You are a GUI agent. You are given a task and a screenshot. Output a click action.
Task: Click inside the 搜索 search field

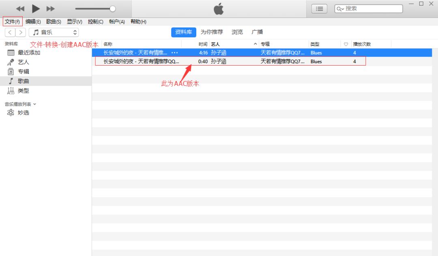click(x=369, y=8)
